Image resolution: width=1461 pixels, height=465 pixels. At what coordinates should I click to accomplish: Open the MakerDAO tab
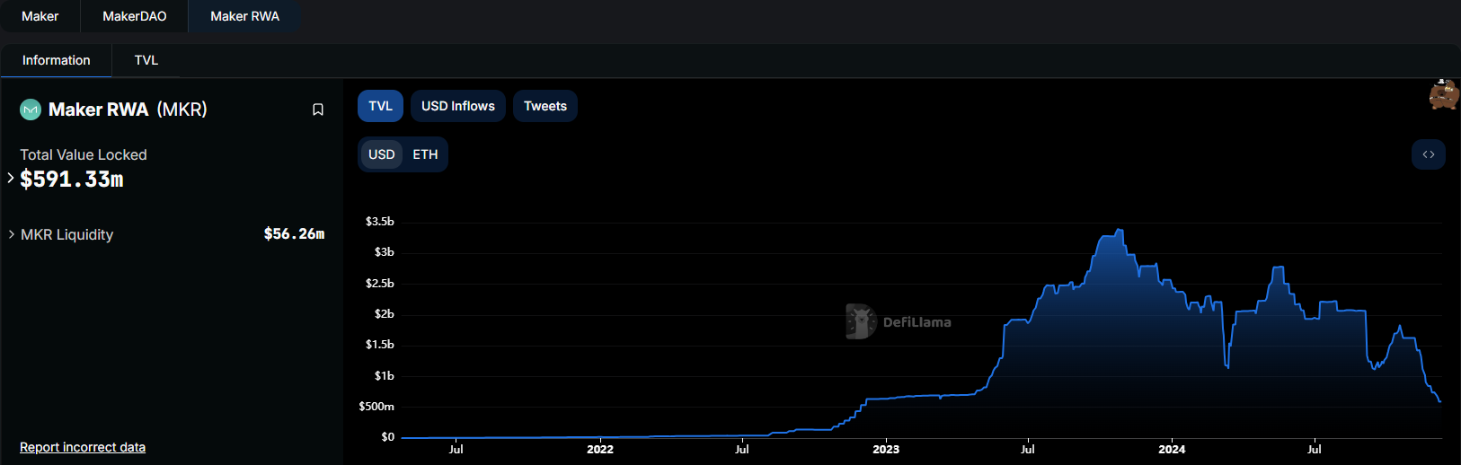(x=135, y=16)
